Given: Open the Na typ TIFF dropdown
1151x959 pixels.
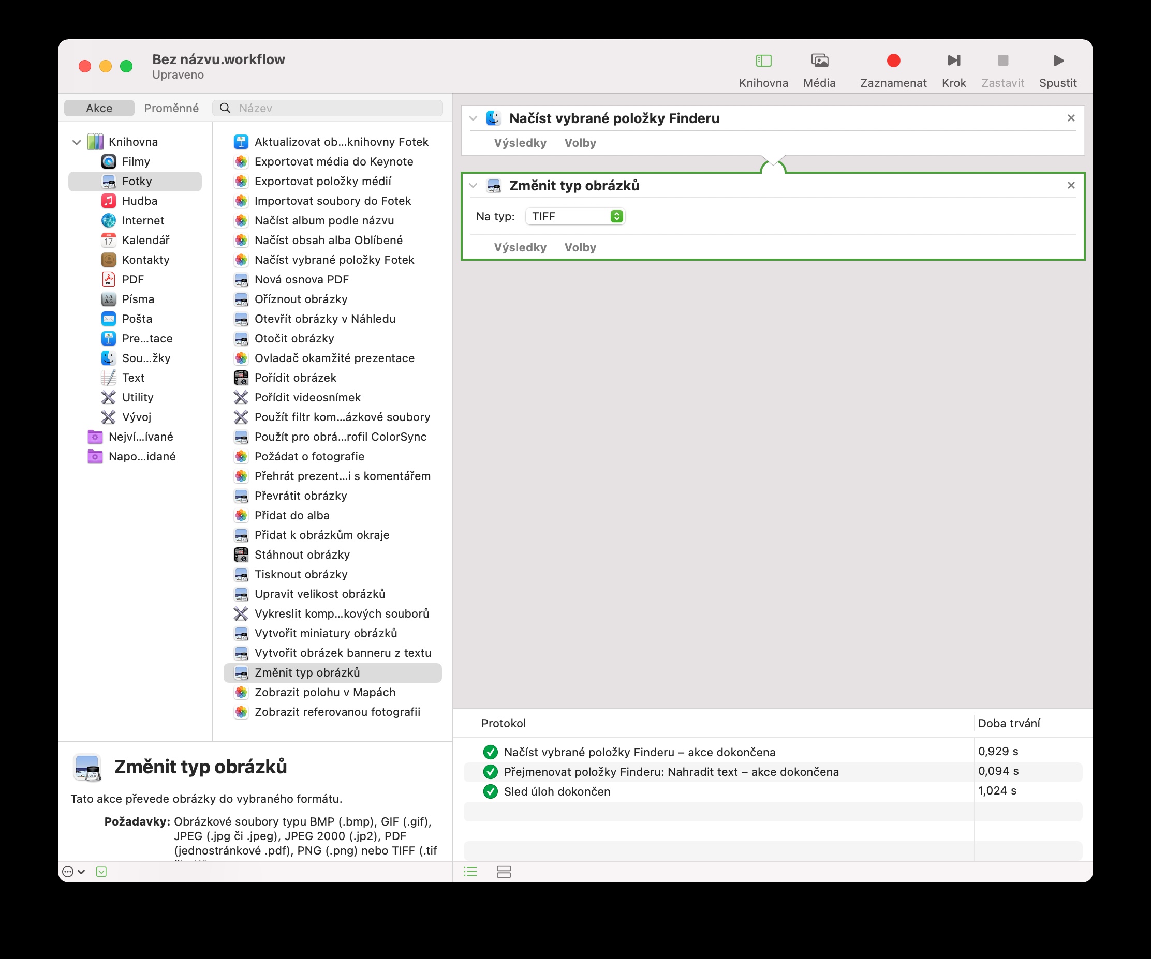Looking at the screenshot, I should (575, 216).
